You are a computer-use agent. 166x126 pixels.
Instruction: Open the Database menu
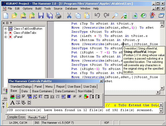click(x=71, y=9)
